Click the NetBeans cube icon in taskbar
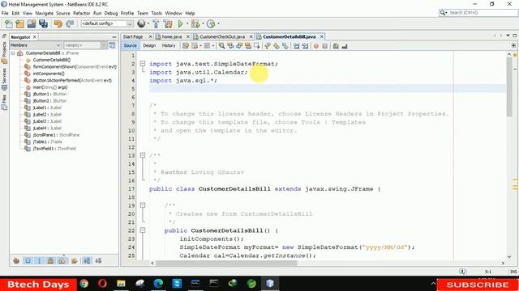Image resolution: width=519 pixels, height=291 pixels. coord(270,284)
